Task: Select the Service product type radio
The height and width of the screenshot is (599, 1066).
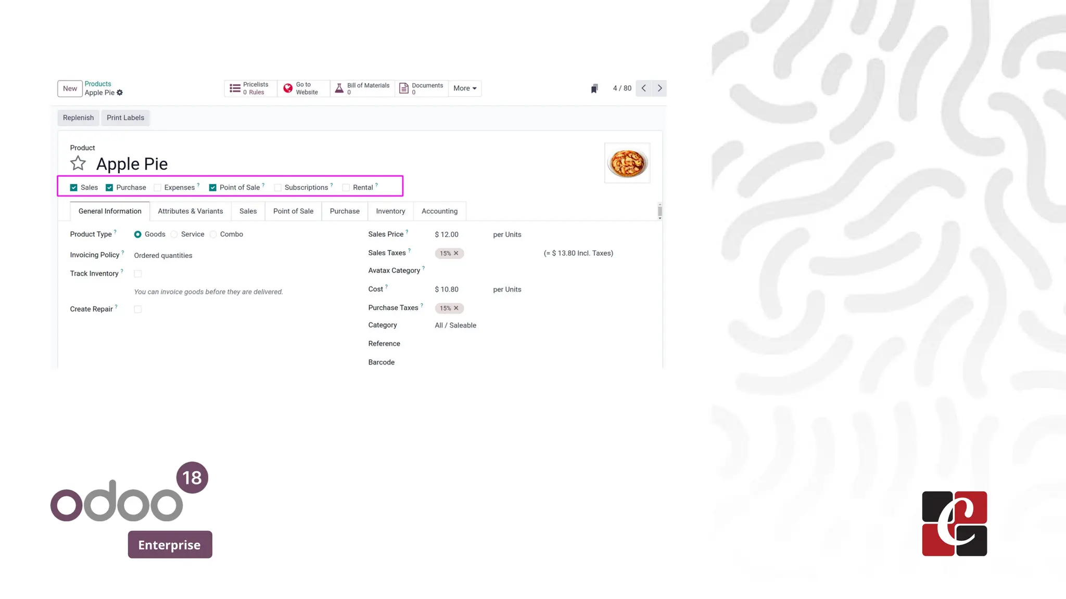Action: tap(174, 235)
